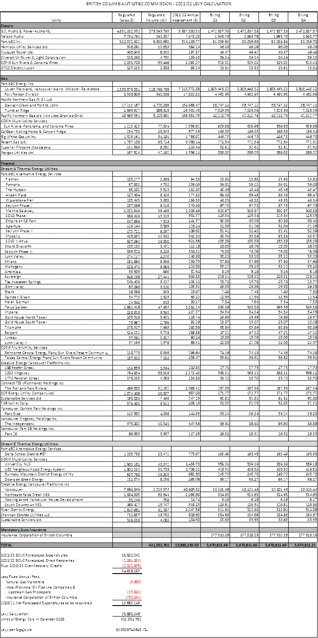Click the report title at the top
The height and width of the screenshot is (638, 318).
[x=159, y=4]
